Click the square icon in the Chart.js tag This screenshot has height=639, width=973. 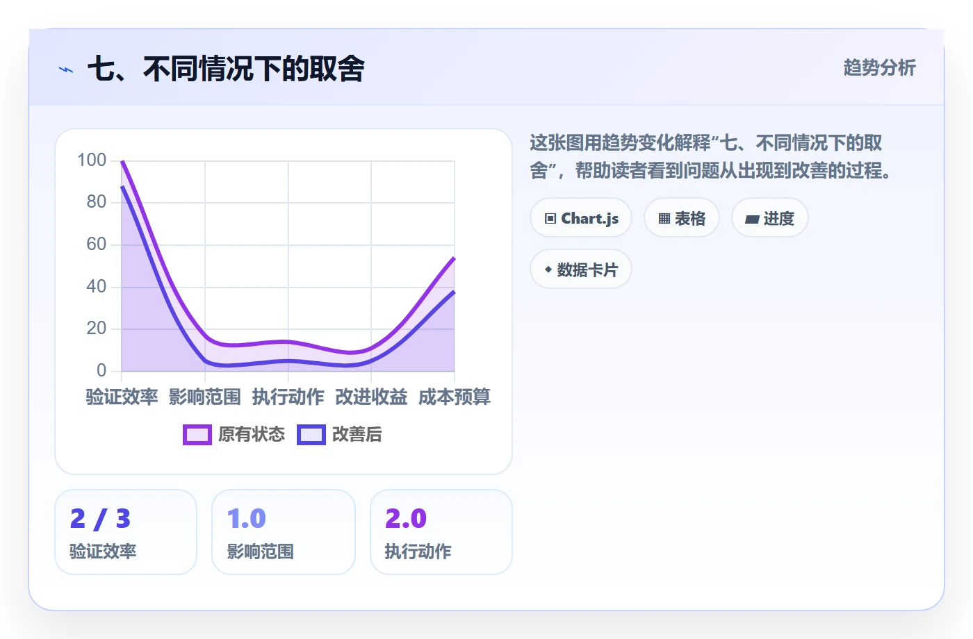550,219
